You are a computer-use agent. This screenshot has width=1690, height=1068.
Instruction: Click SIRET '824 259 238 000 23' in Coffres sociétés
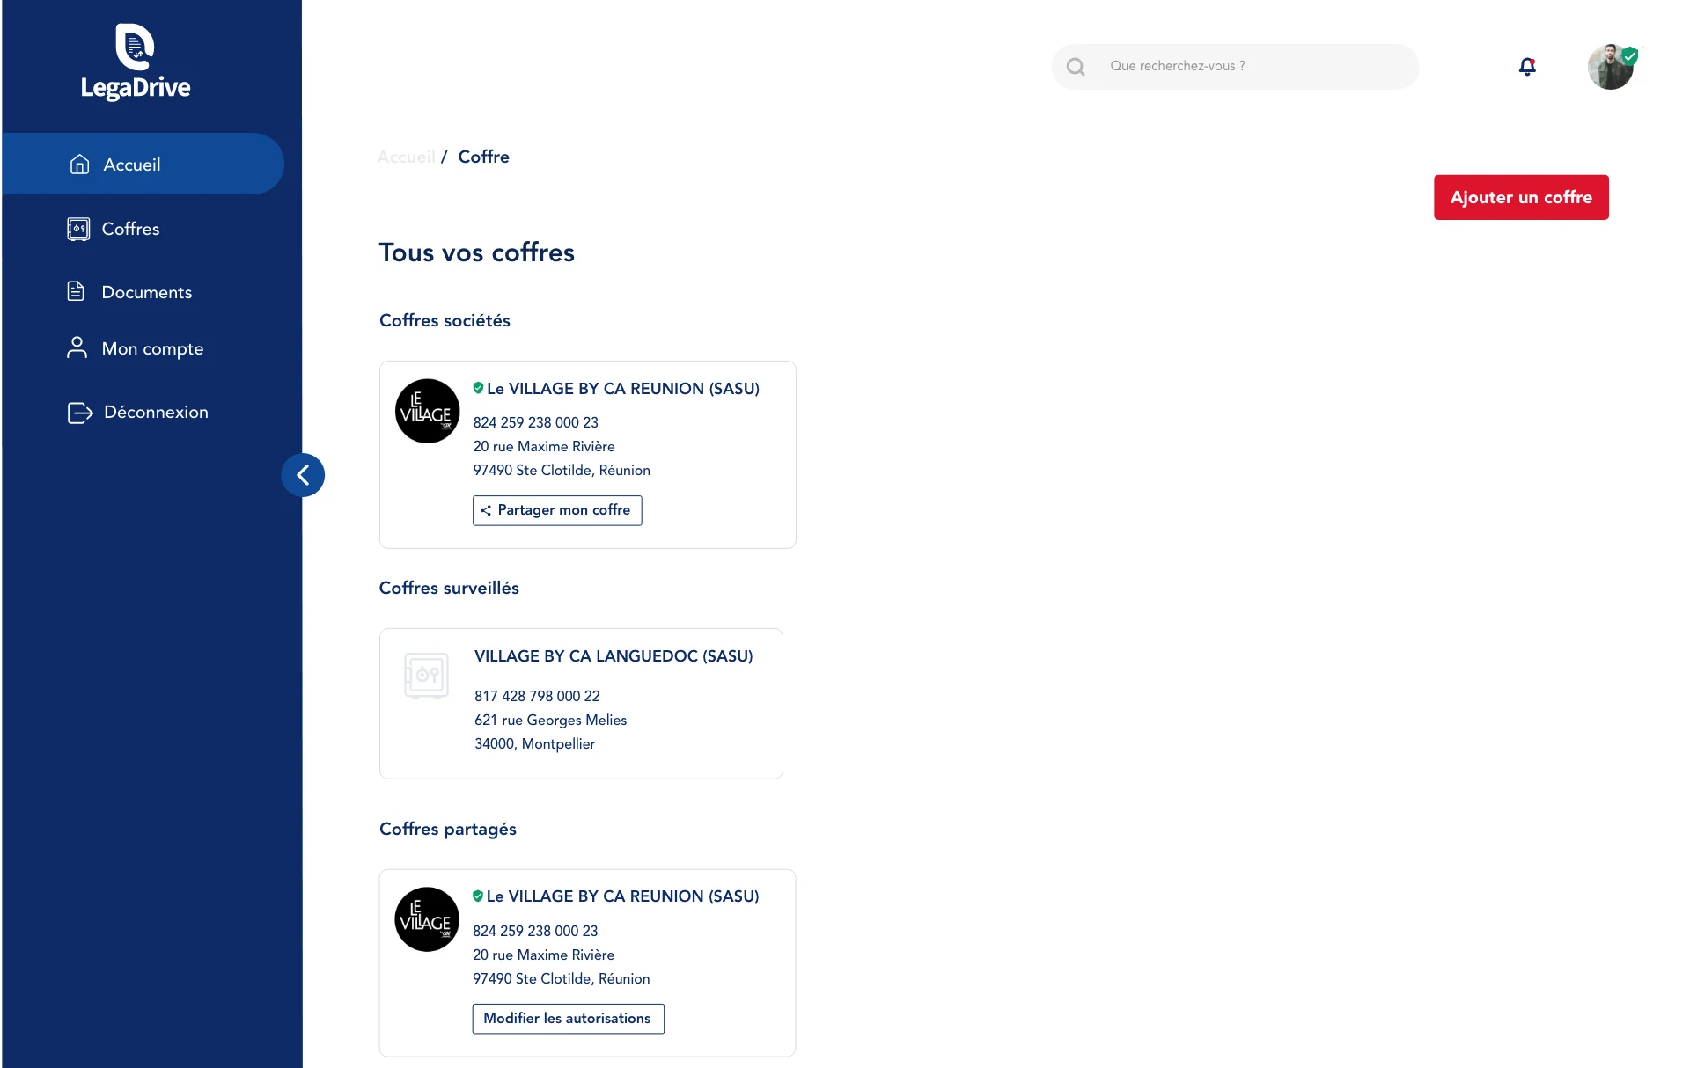coord(535,422)
